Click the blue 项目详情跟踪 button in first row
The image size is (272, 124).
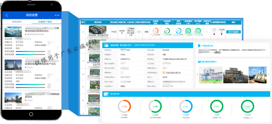(234, 32)
